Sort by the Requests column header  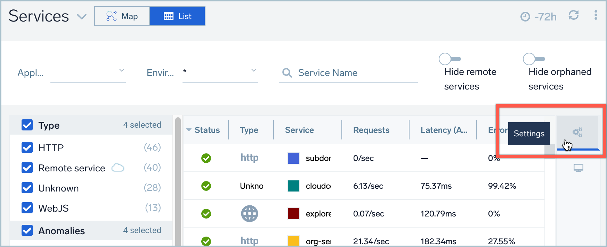click(x=371, y=130)
